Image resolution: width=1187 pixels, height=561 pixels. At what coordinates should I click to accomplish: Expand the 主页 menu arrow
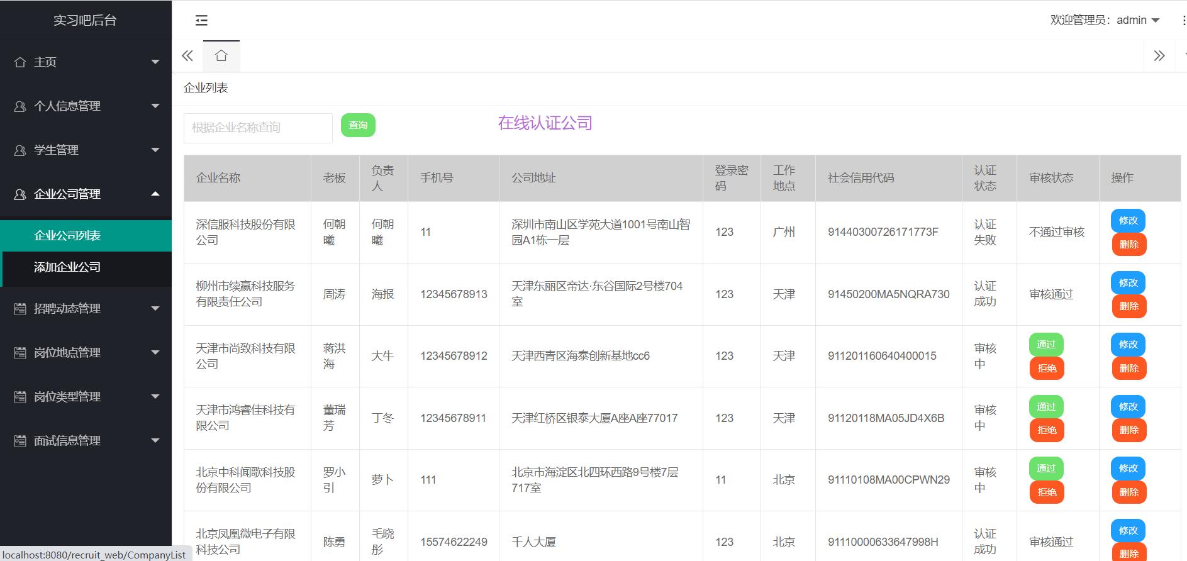pyautogui.click(x=155, y=62)
